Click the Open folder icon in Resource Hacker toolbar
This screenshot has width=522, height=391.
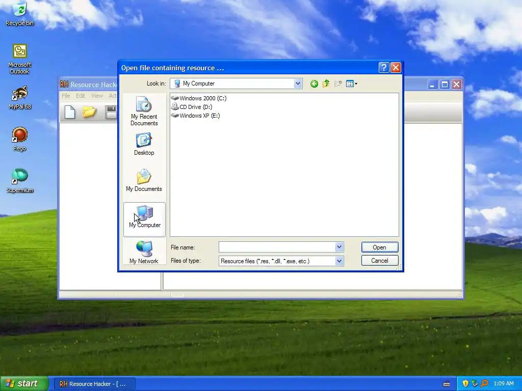pos(90,112)
